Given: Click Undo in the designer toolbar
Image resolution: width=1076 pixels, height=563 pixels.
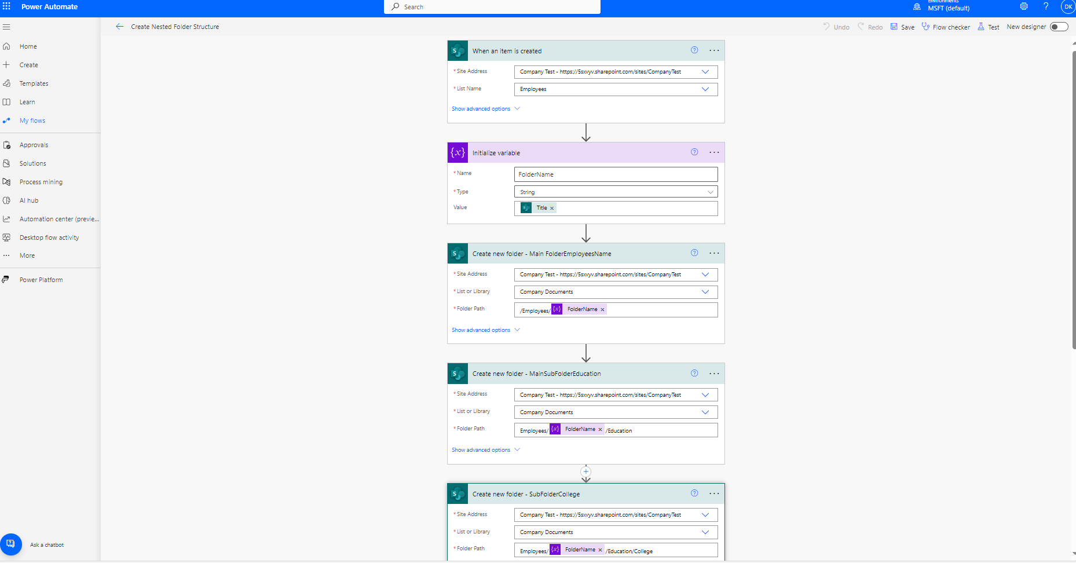Looking at the screenshot, I should click(836, 27).
